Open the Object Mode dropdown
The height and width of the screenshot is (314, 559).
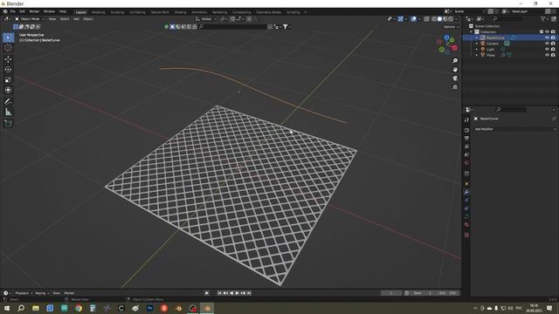(30, 19)
